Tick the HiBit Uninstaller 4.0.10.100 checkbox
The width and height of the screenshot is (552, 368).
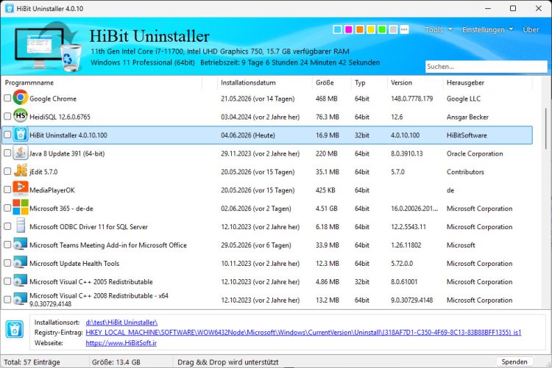(x=7, y=134)
